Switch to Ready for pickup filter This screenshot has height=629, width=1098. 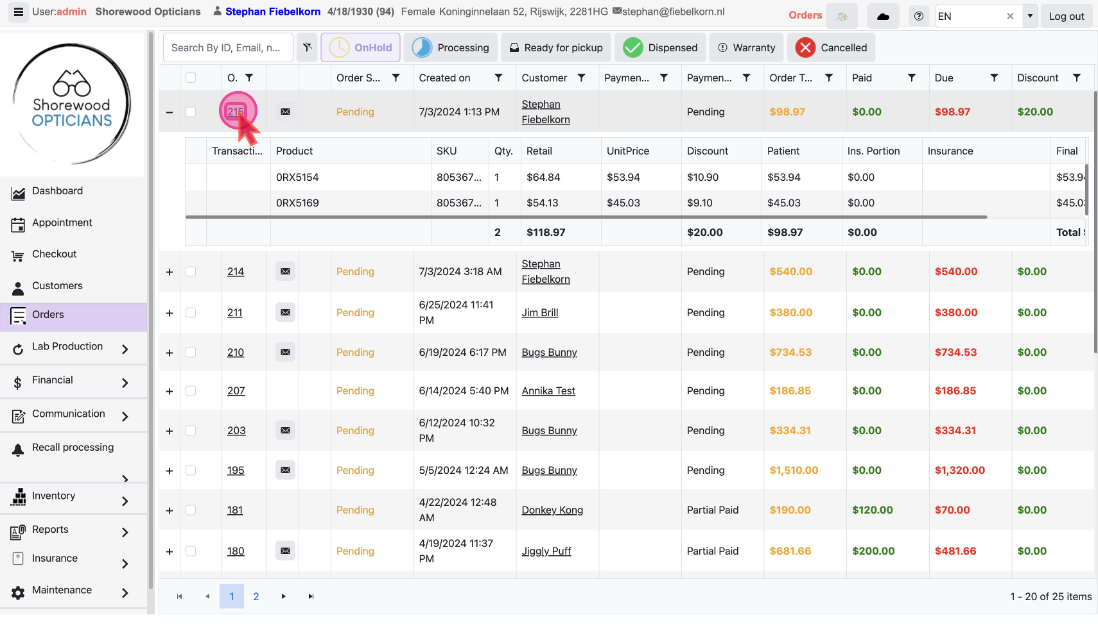coord(556,47)
